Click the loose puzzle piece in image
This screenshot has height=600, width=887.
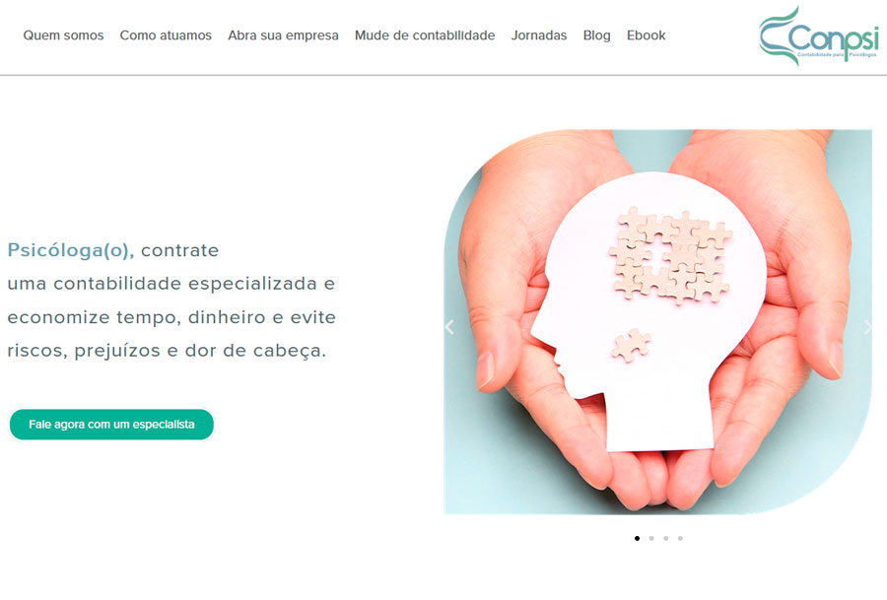coord(632,345)
